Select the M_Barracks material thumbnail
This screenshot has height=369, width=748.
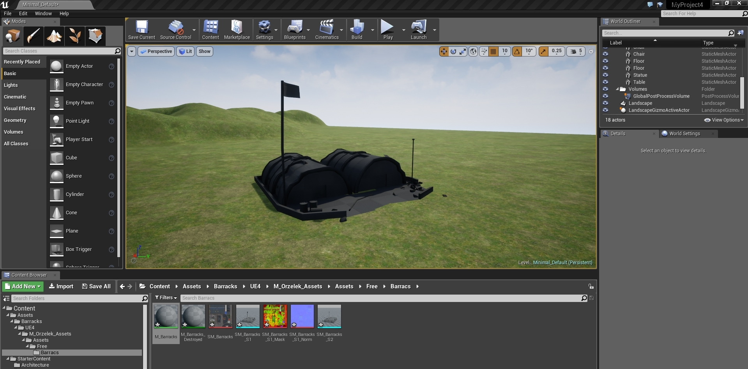(x=166, y=316)
